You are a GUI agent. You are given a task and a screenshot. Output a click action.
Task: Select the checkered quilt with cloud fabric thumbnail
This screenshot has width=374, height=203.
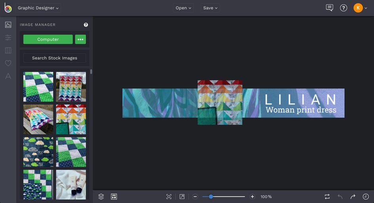pyautogui.click(x=38, y=184)
